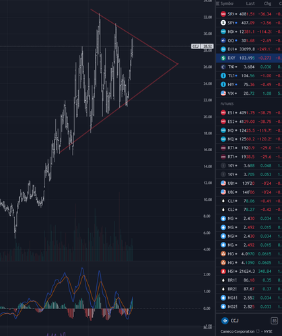Click the CCJ ticker name in details panel
This screenshot has width=282, height=336.
(x=234, y=321)
